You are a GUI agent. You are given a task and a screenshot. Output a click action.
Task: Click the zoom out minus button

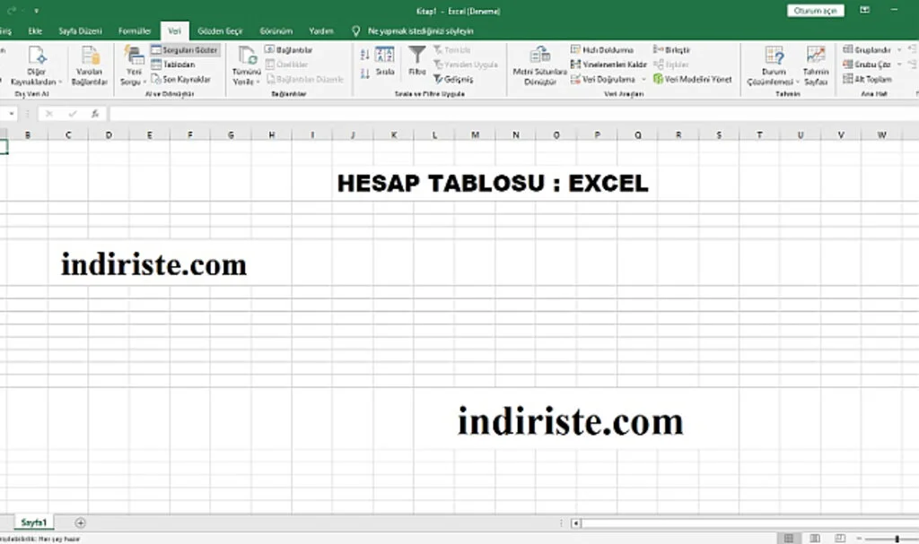click(859, 538)
